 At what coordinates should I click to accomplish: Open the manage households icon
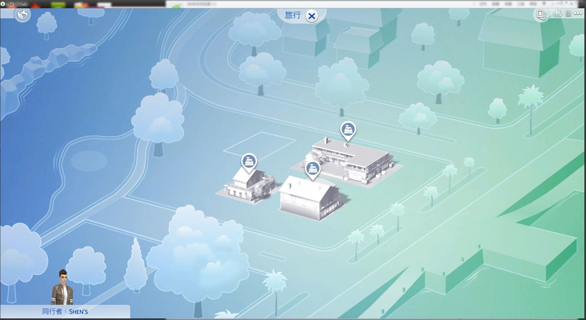pyautogui.click(x=558, y=13)
